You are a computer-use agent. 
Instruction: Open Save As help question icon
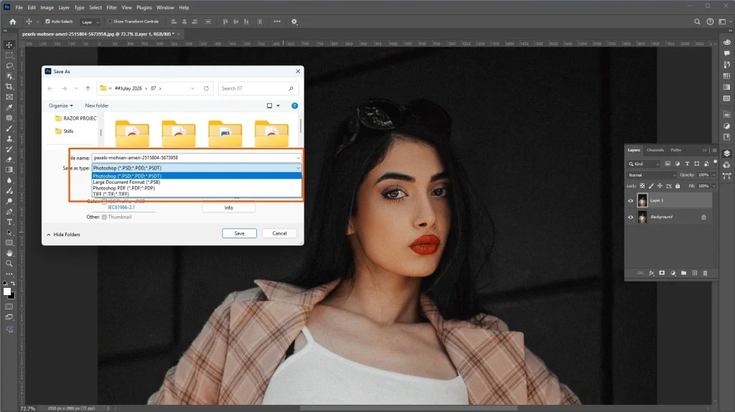[x=294, y=106]
